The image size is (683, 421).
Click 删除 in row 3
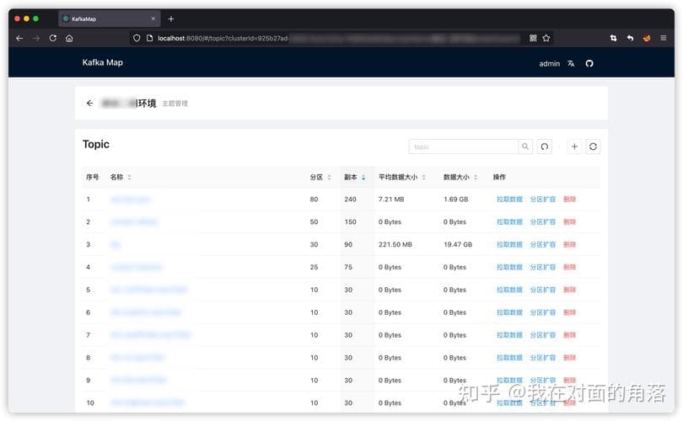pos(569,244)
